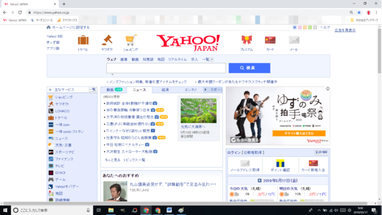Select 画像 search category
The width and height of the screenshot is (382, 215).
coord(124,60)
